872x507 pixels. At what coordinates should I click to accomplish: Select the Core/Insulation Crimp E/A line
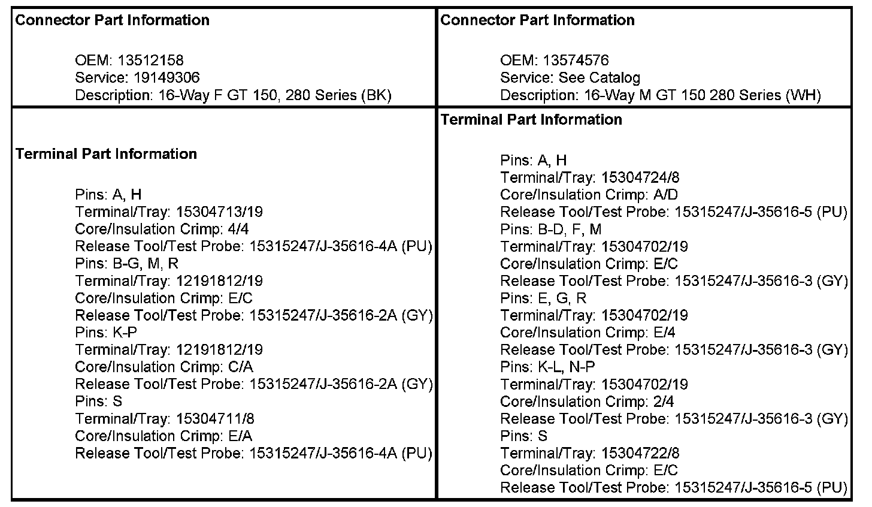point(164,436)
